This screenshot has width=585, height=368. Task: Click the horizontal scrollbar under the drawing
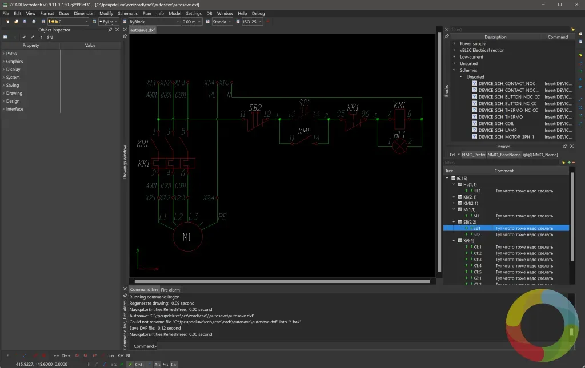pyautogui.click(x=282, y=282)
